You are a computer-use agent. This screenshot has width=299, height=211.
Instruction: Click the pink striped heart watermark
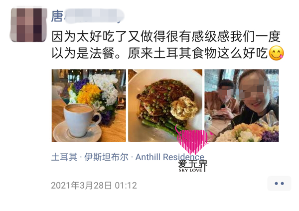tap(193, 141)
